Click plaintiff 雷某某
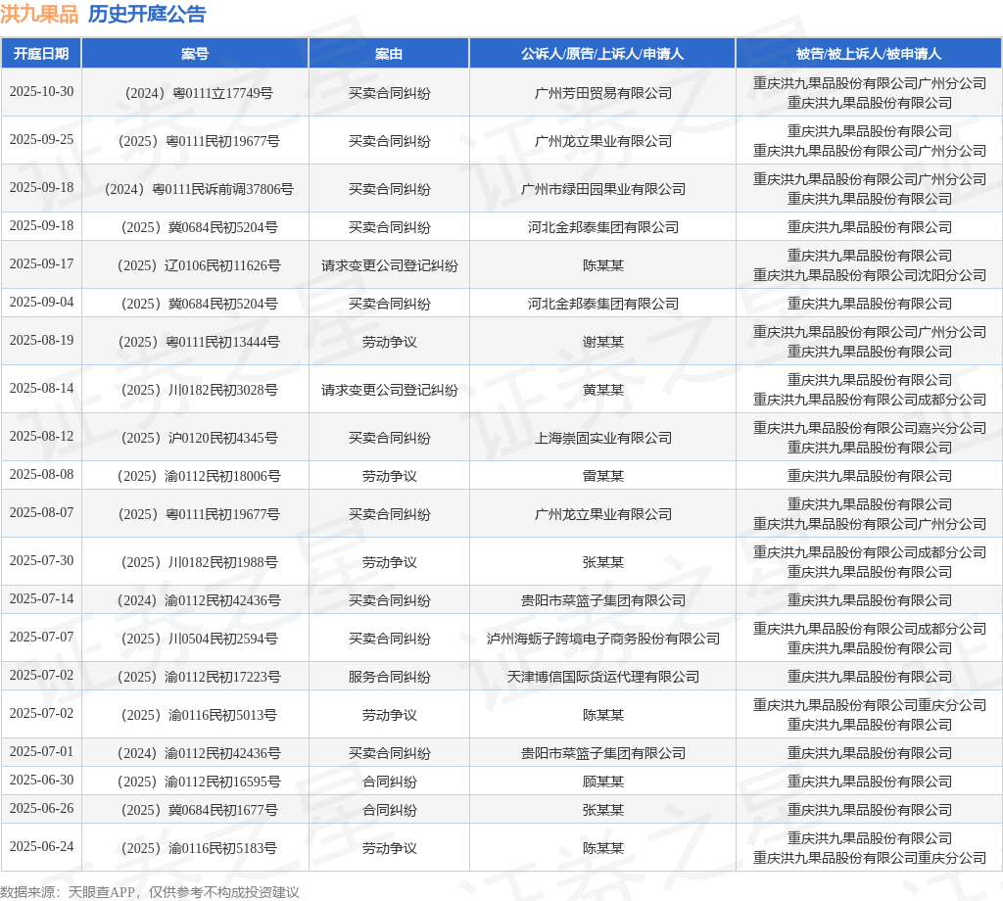The image size is (1003, 901). (x=603, y=476)
